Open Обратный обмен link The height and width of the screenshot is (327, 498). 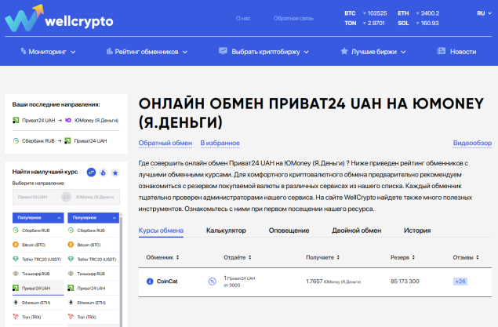coord(165,144)
